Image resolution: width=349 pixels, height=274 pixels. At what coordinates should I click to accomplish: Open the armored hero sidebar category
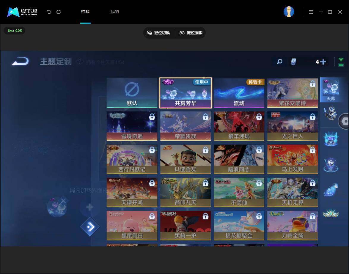point(331,113)
